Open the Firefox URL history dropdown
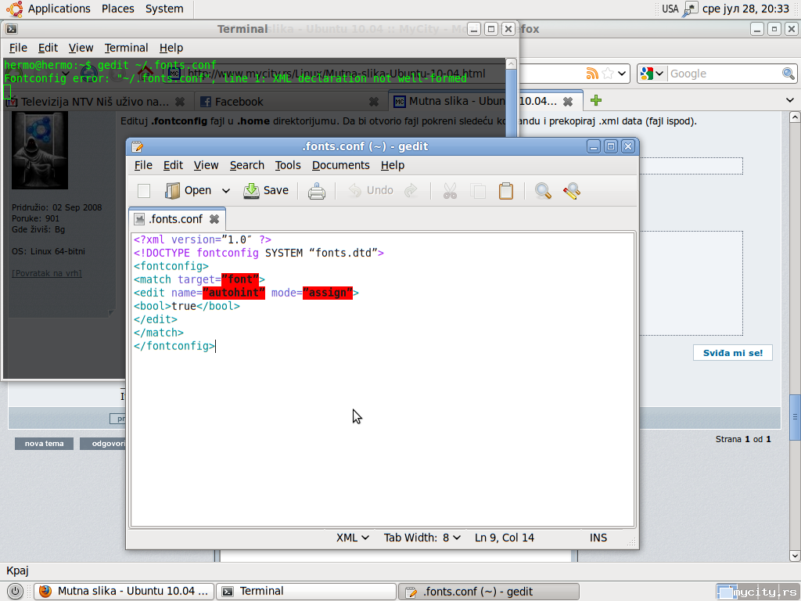Screen dimensions: 801x601 click(622, 74)
